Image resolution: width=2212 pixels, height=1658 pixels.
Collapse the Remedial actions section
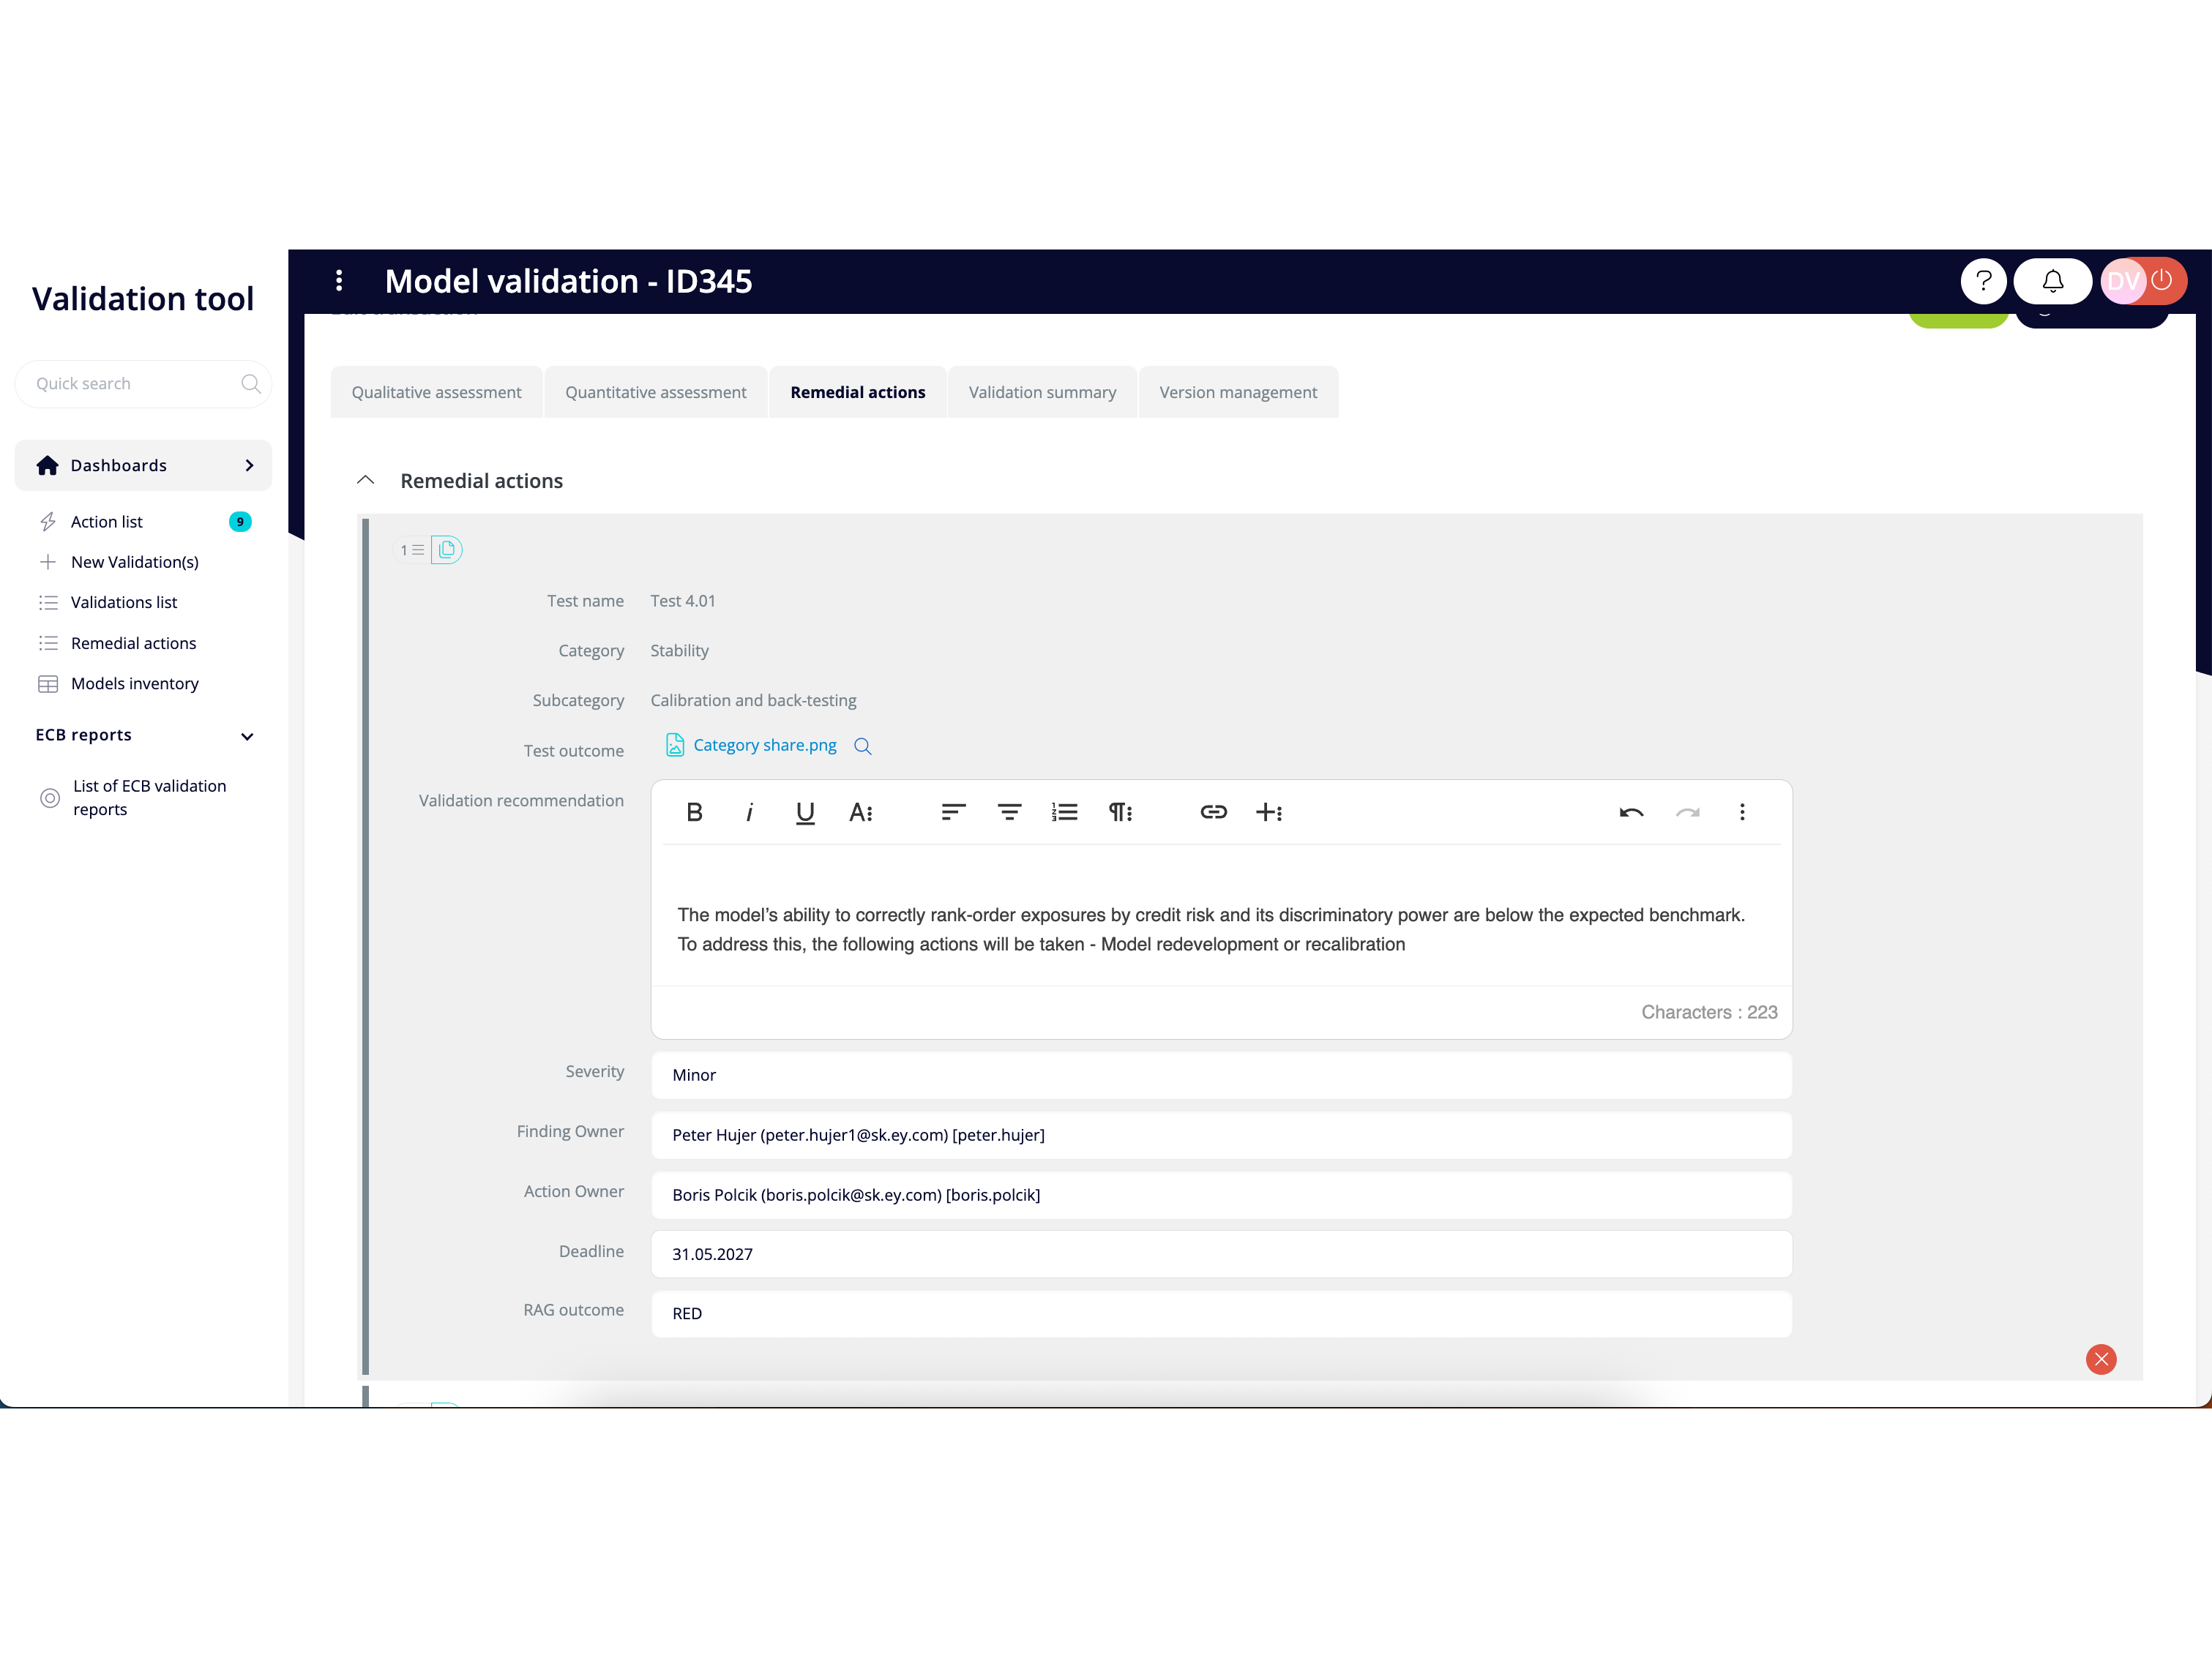click(x=366, y=481)
